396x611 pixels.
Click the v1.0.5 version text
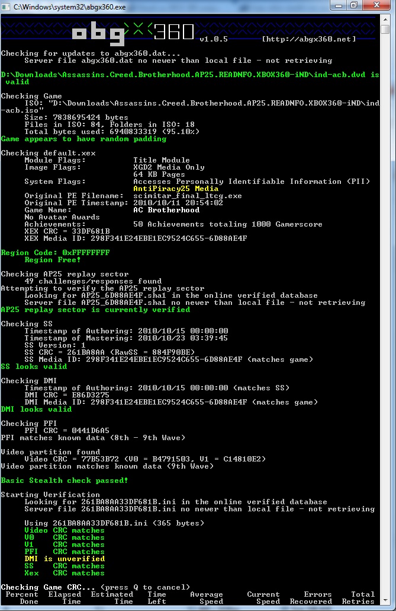tap(214, 39)
